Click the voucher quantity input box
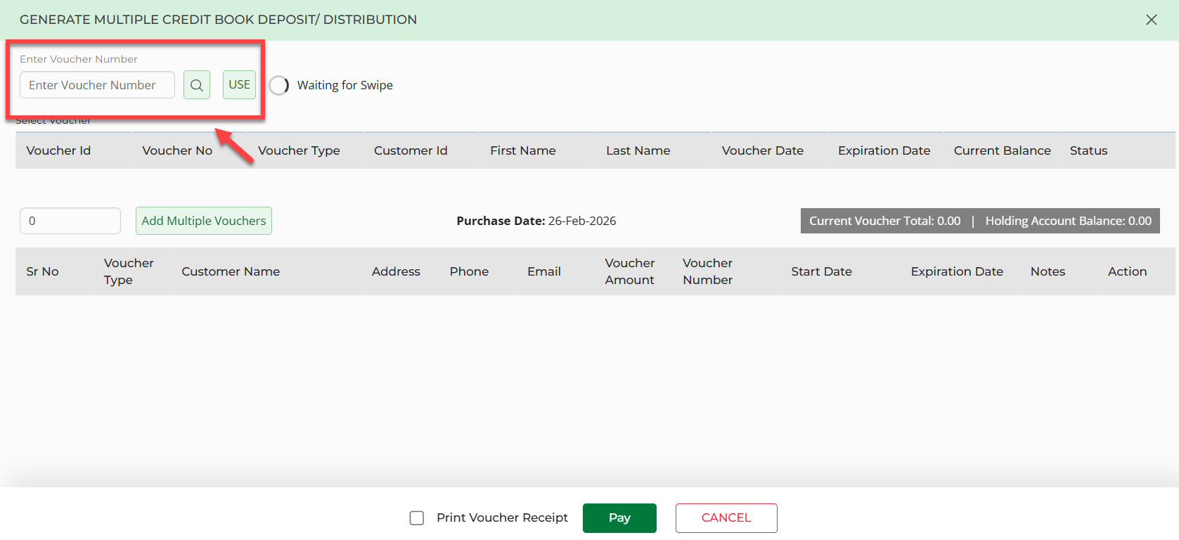 (70, 221)
